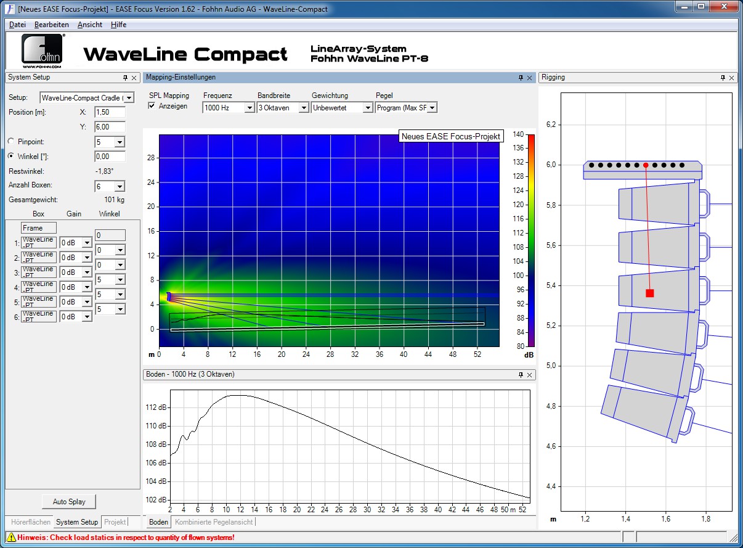The width and height of the screenshot is (743, 548).
Task: Open the Pegel dropdown
Action: pyautogui.click(x=432, y=108)
